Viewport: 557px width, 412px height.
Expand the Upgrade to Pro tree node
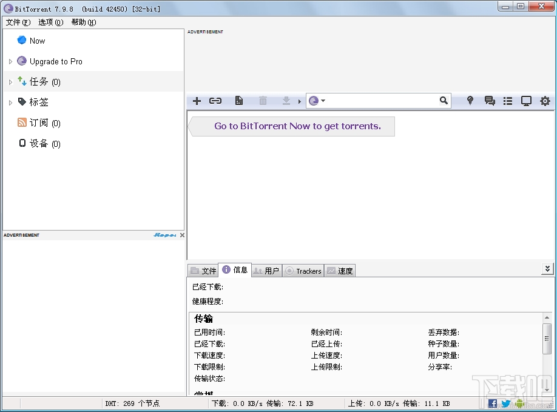[x=10, y=61]
